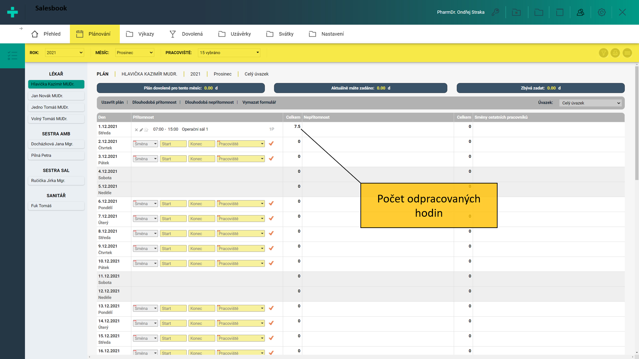Viewport: 639px width, 359px height.
Task: Select Jan Novák MUDr. in doctor list
Action: (56, 96)
